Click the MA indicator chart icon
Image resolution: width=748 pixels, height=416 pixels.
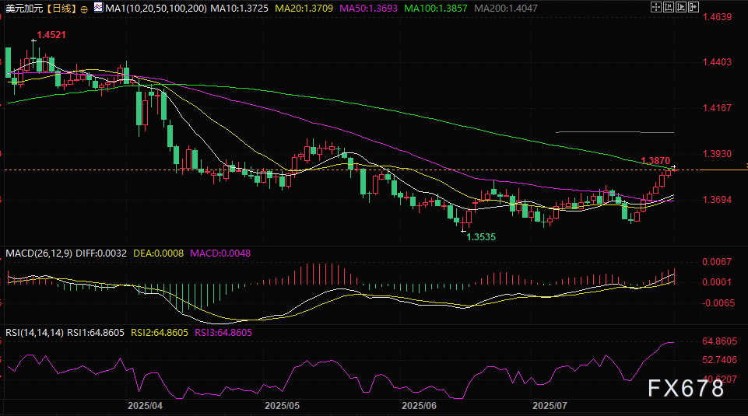pos(97,7)
